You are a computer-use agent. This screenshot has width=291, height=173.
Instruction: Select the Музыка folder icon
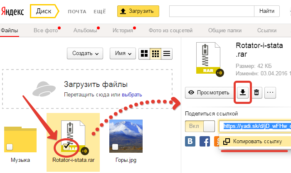click(x=20, y=139)
